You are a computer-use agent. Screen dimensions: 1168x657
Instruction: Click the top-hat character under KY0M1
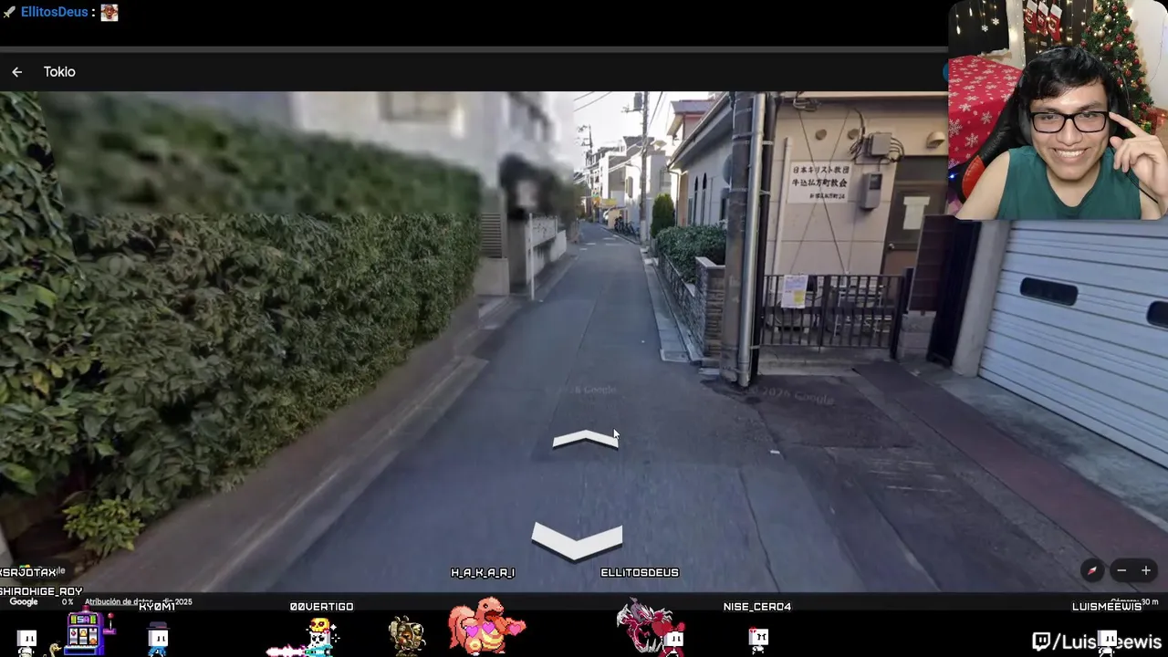pyautogui.click(x=158, y=638)
